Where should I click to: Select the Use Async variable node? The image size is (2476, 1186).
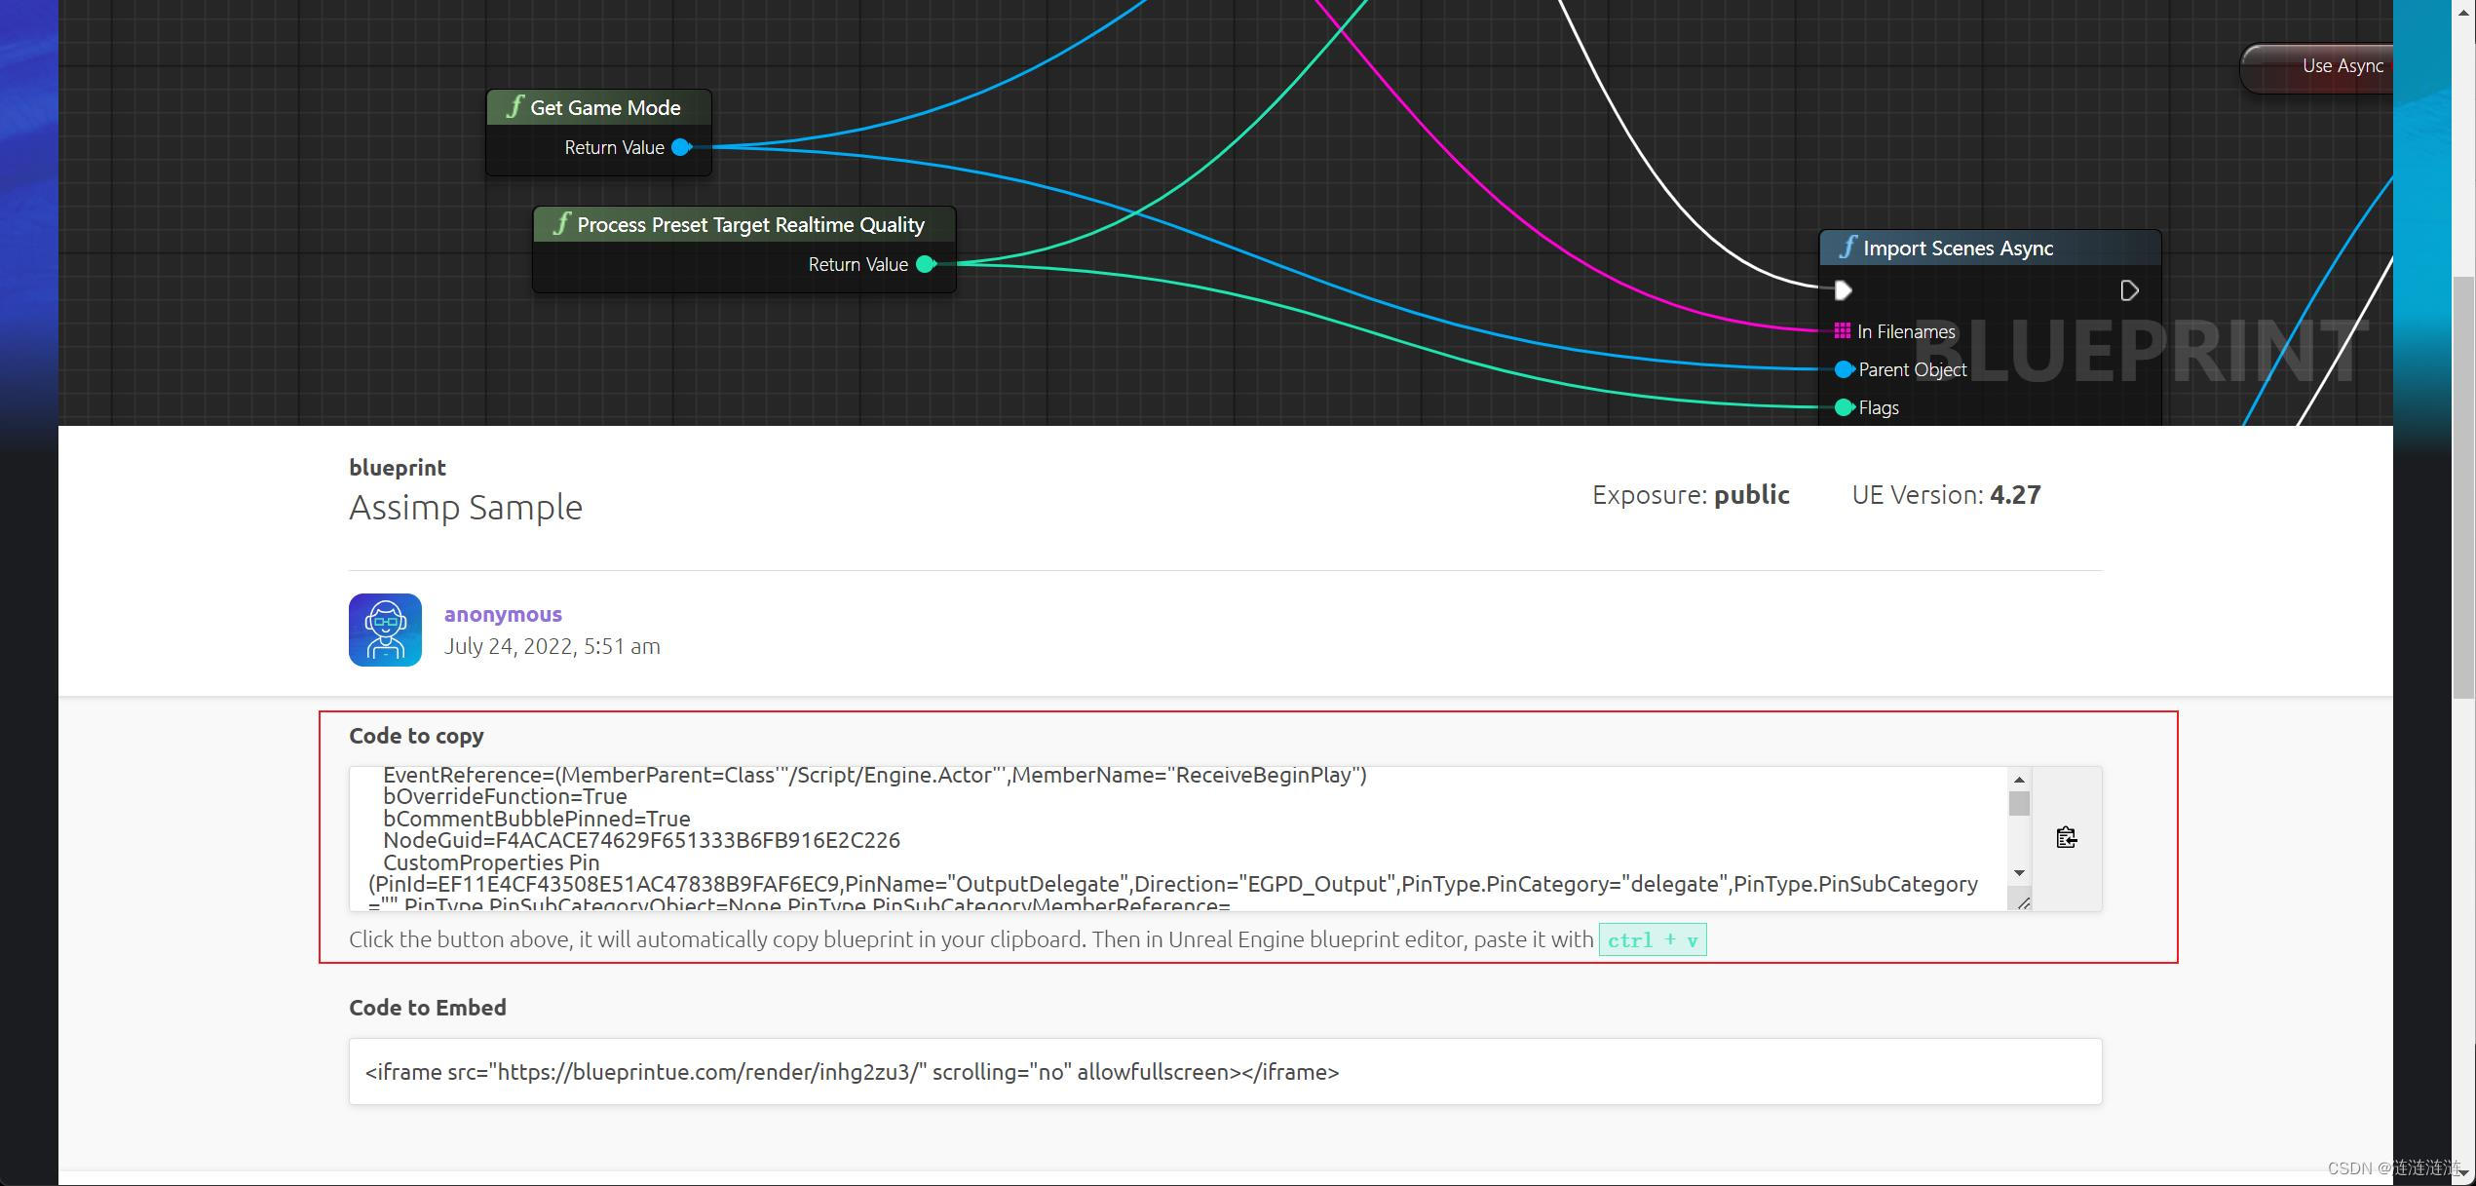pyautogui.click(x=2317, y=67)
